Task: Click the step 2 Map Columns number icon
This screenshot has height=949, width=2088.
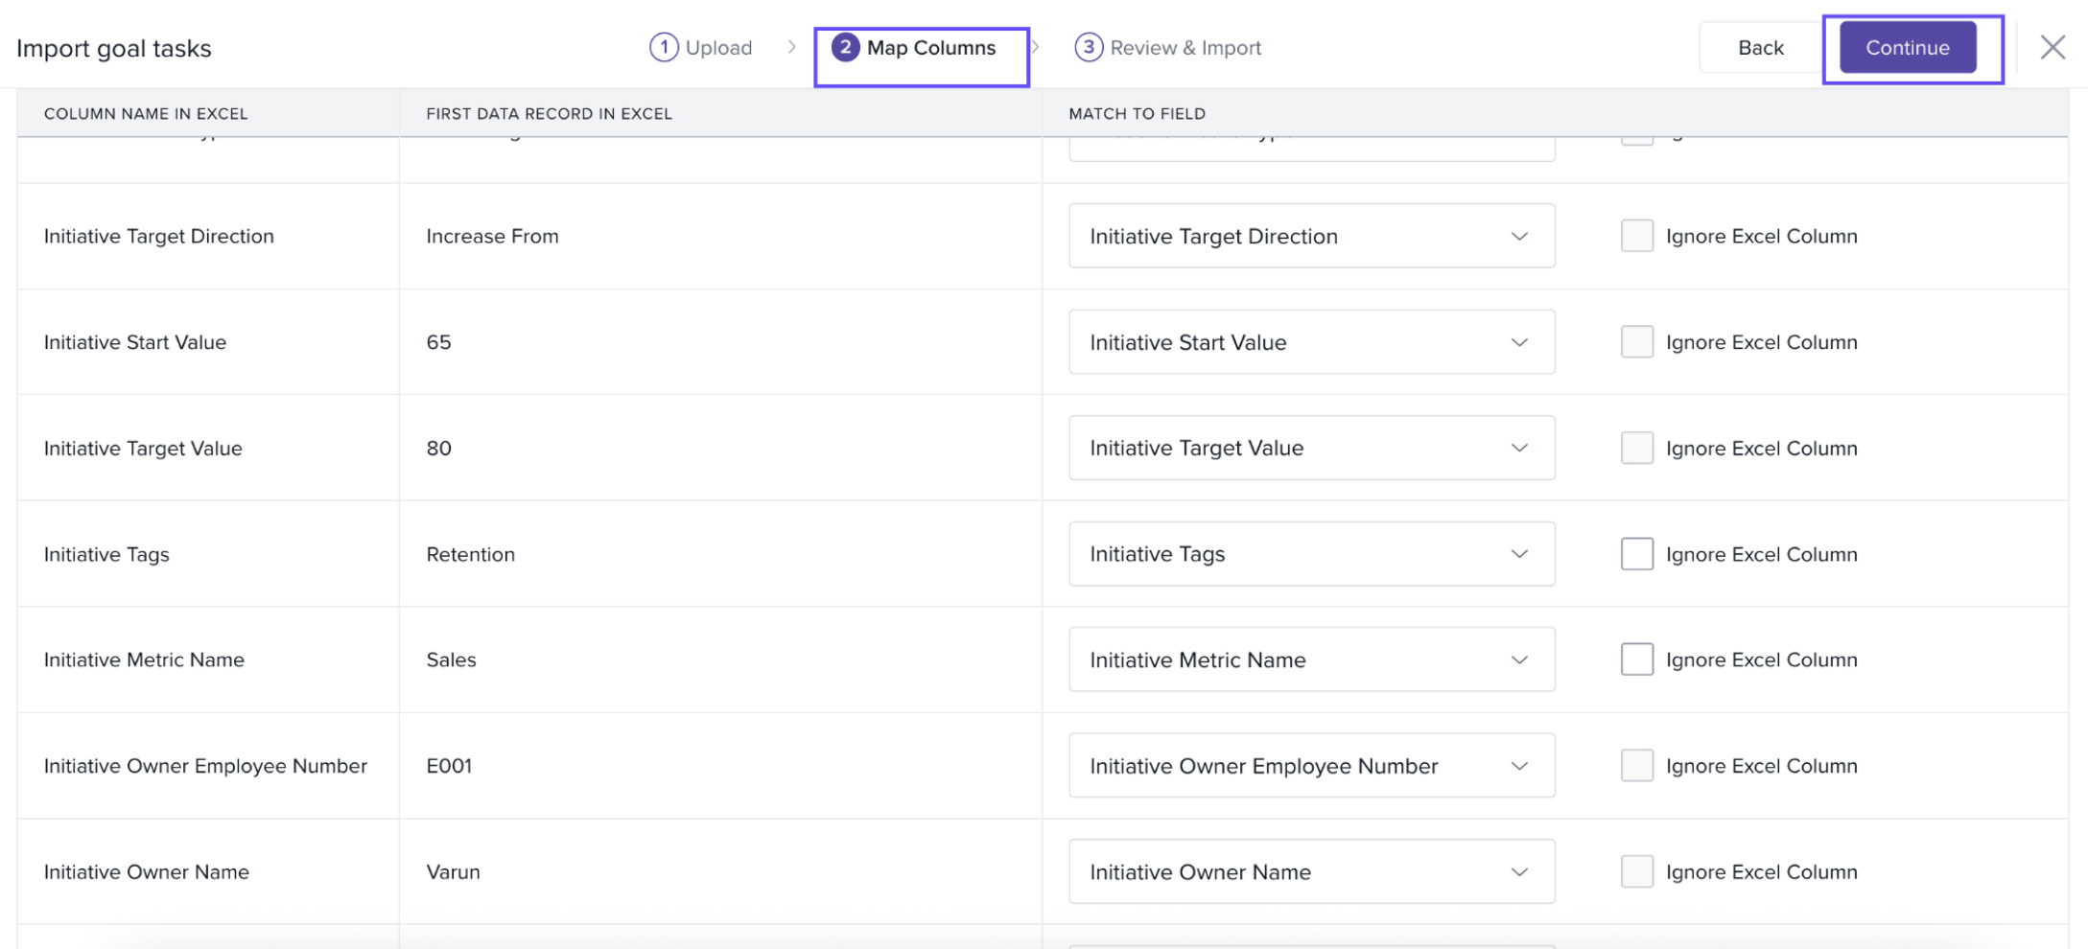Action: pyautogui.click(x=845, y=47)
